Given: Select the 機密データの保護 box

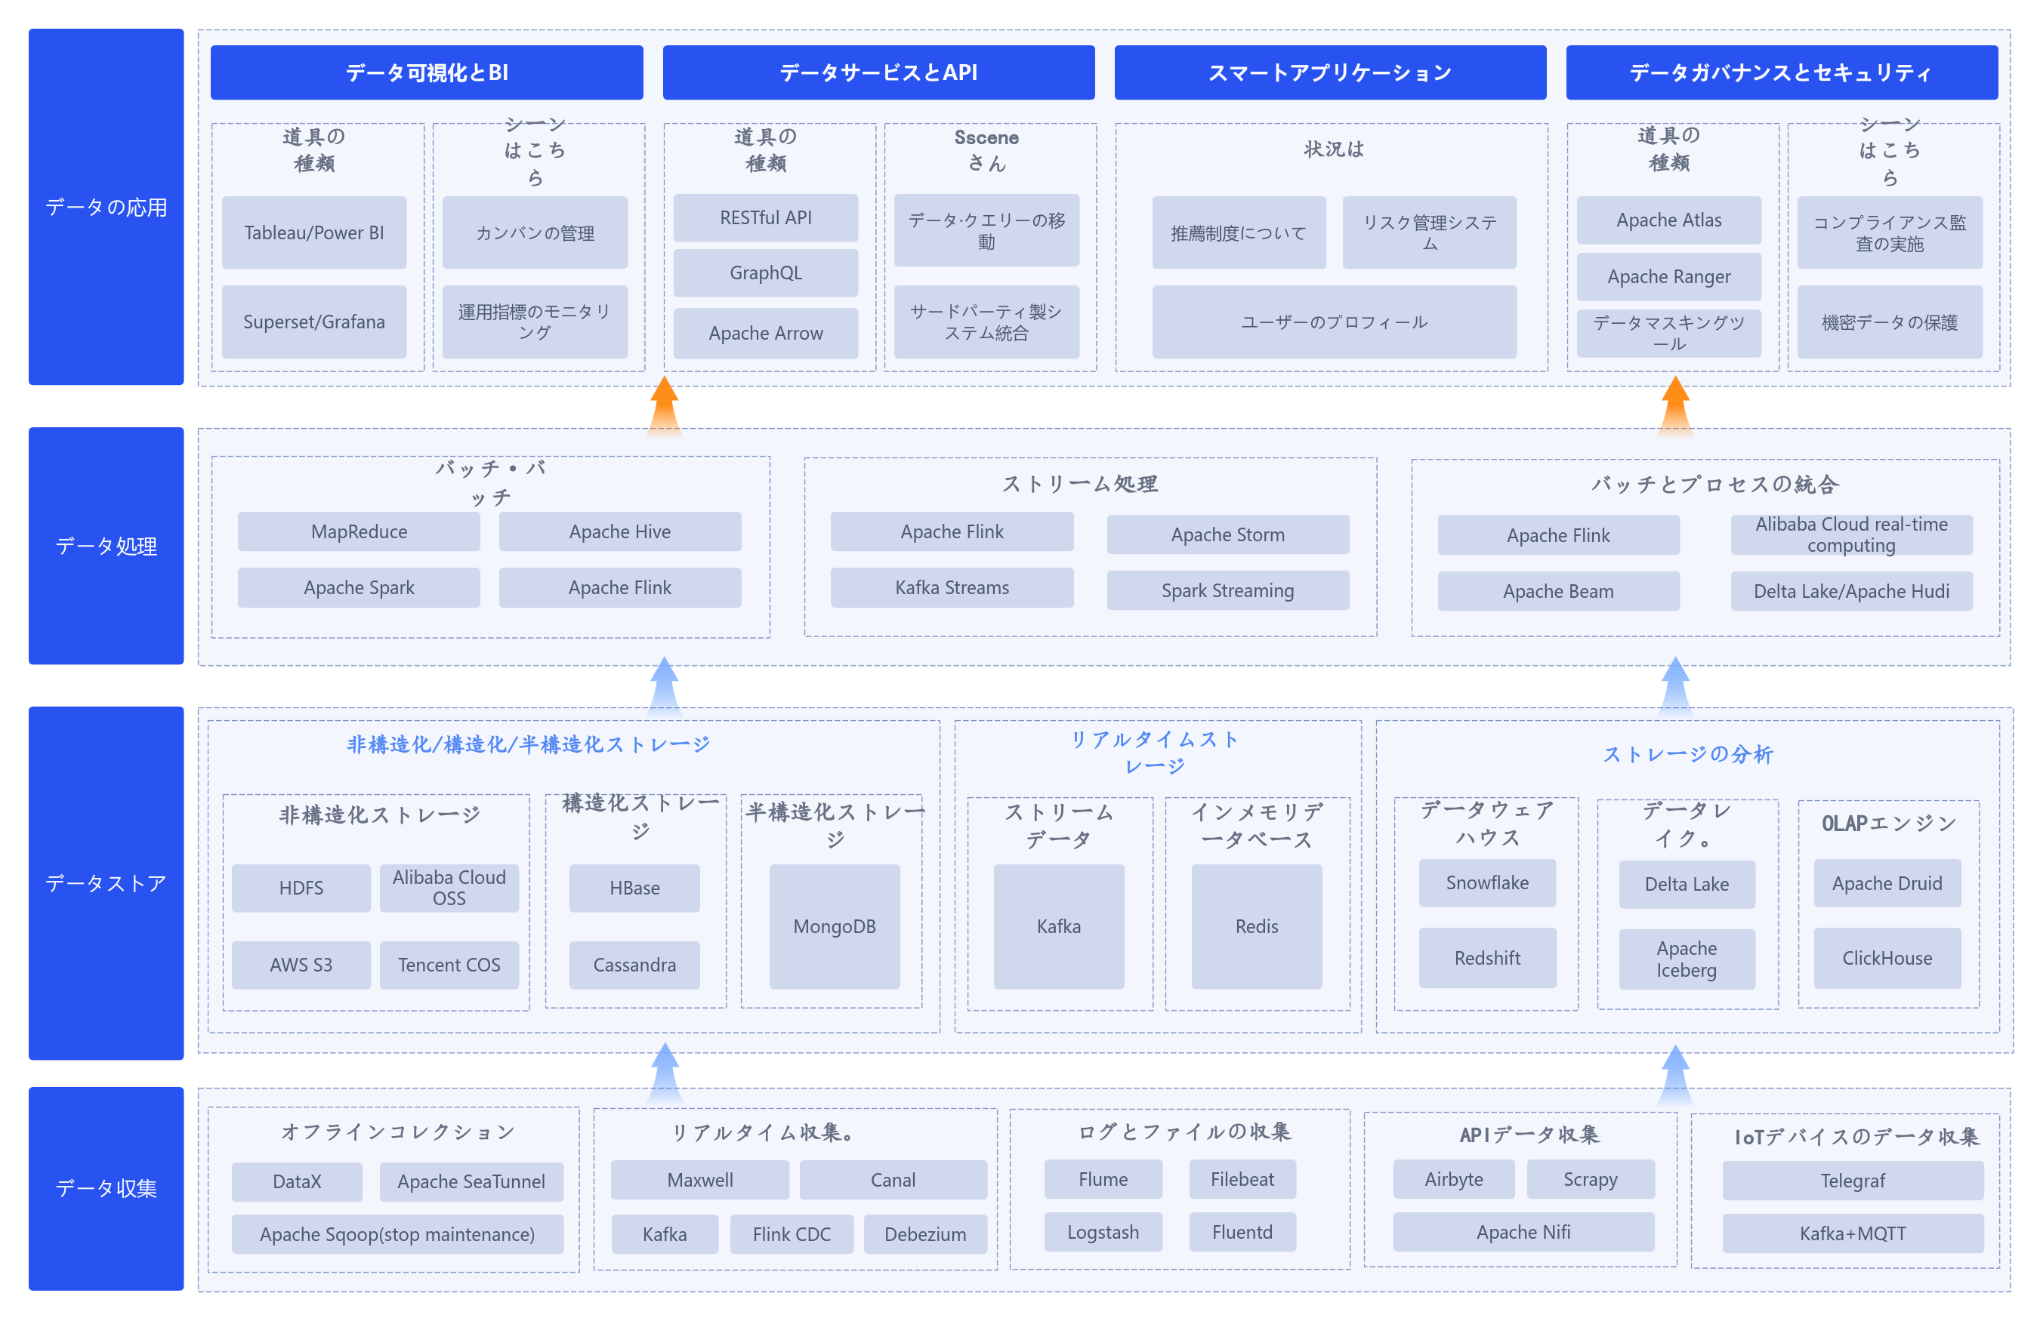Looking at the screenshot, I should [1890, 322].
